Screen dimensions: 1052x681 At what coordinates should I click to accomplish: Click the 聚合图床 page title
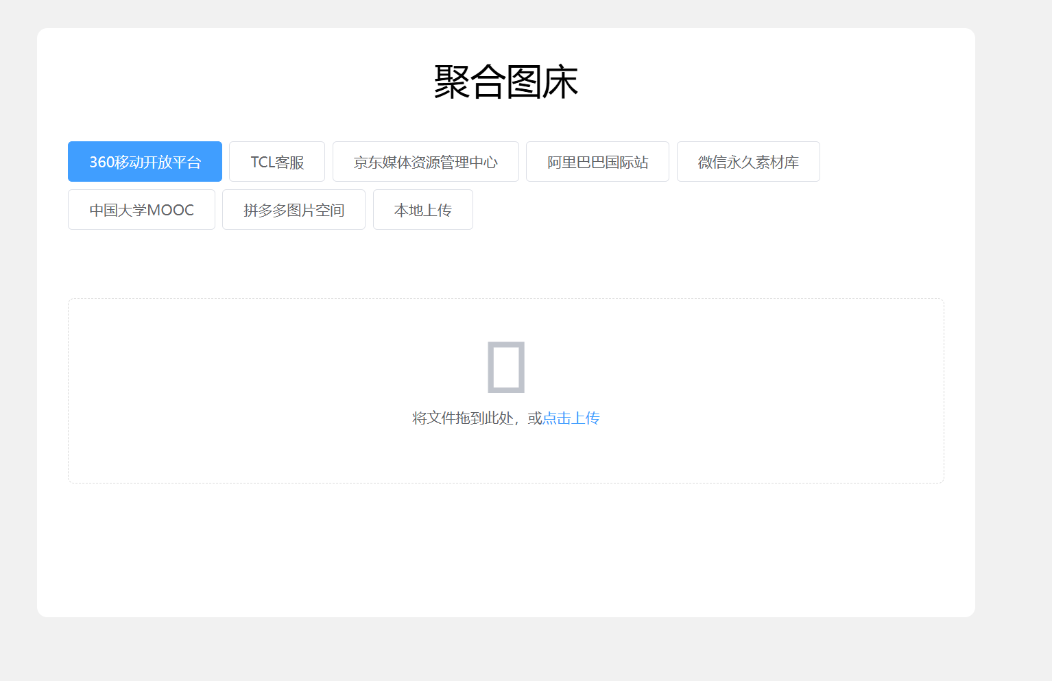[x=506, y=80]
